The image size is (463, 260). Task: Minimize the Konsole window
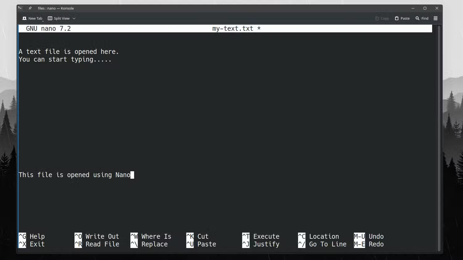click(413, 8)
